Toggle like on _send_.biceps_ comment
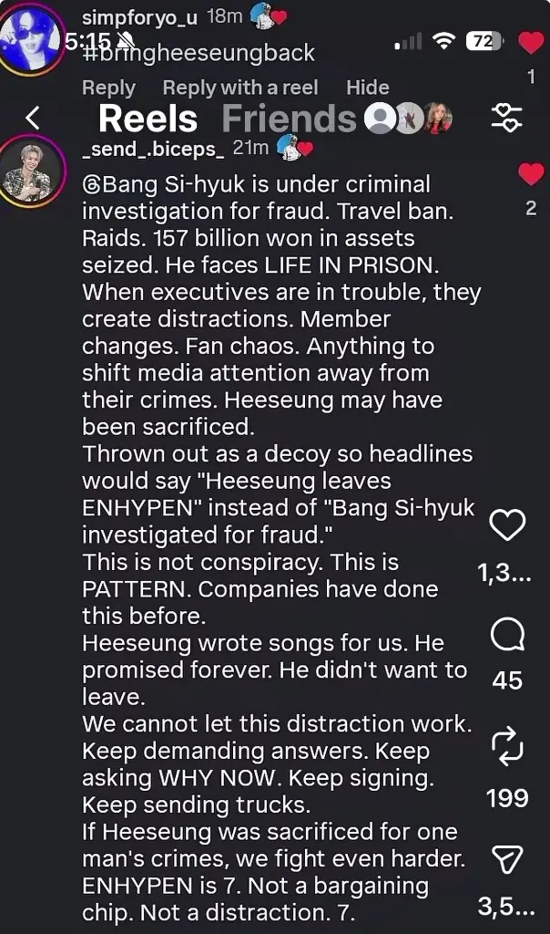The width and height of the screenshot is (550, 934). [x=530, y=173]
